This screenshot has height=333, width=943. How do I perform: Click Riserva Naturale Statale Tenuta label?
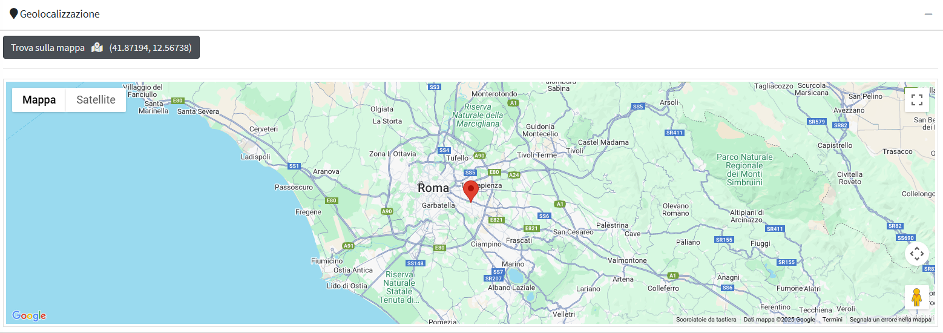coord(399,287)
